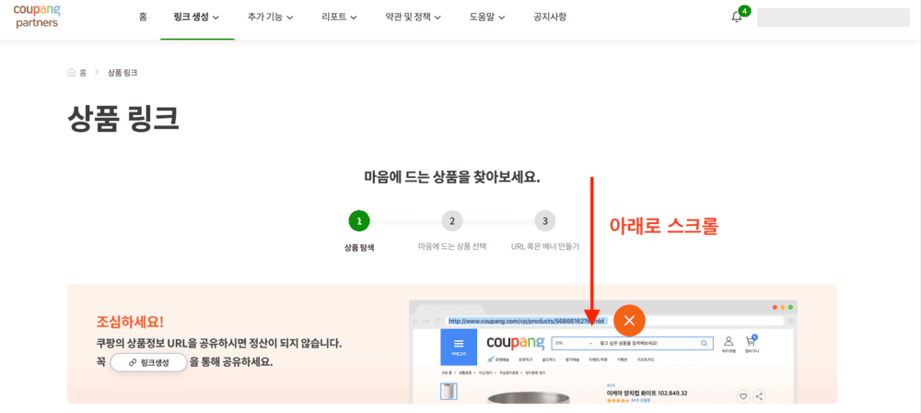Select step 2 마음에 드는 상품 선택 circle
The width and height of the screenshot is (921, 413).
click(x=451, y=221)
